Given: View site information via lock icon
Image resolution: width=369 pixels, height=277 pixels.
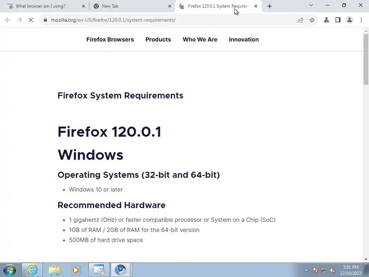Looking at the screenshot, I should 45,20.
